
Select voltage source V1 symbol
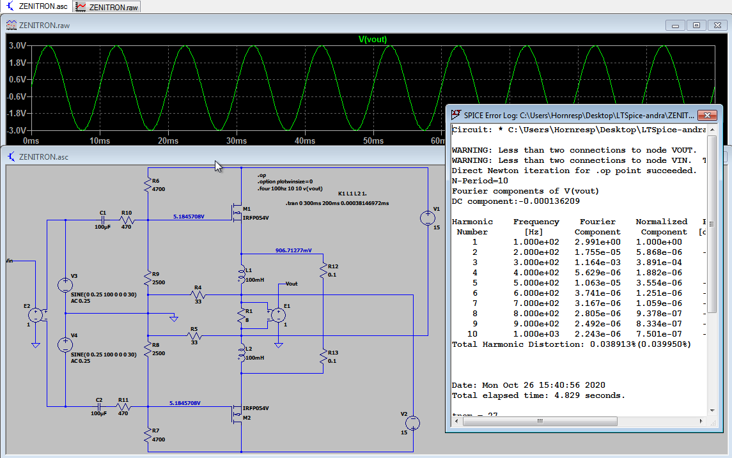(427, 218)
